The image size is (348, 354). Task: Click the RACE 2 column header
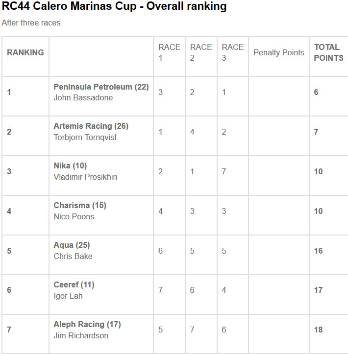click(201, 52)
